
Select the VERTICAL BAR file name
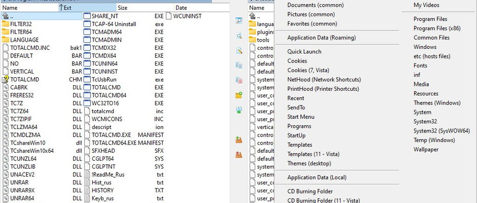pyautogui.click(x=22, y=72)
